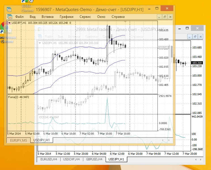Switch to the EURJPY,M5 chart tab
The height and width of the screenshot is (170, 211).
tap(19, 140)
